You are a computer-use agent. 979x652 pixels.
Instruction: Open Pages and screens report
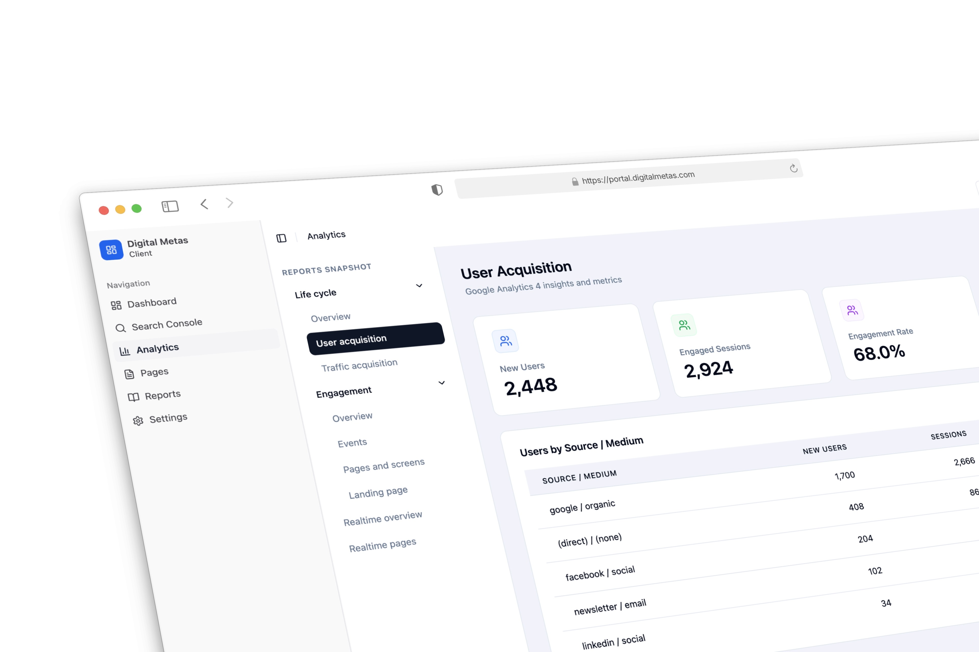point(383,466)
